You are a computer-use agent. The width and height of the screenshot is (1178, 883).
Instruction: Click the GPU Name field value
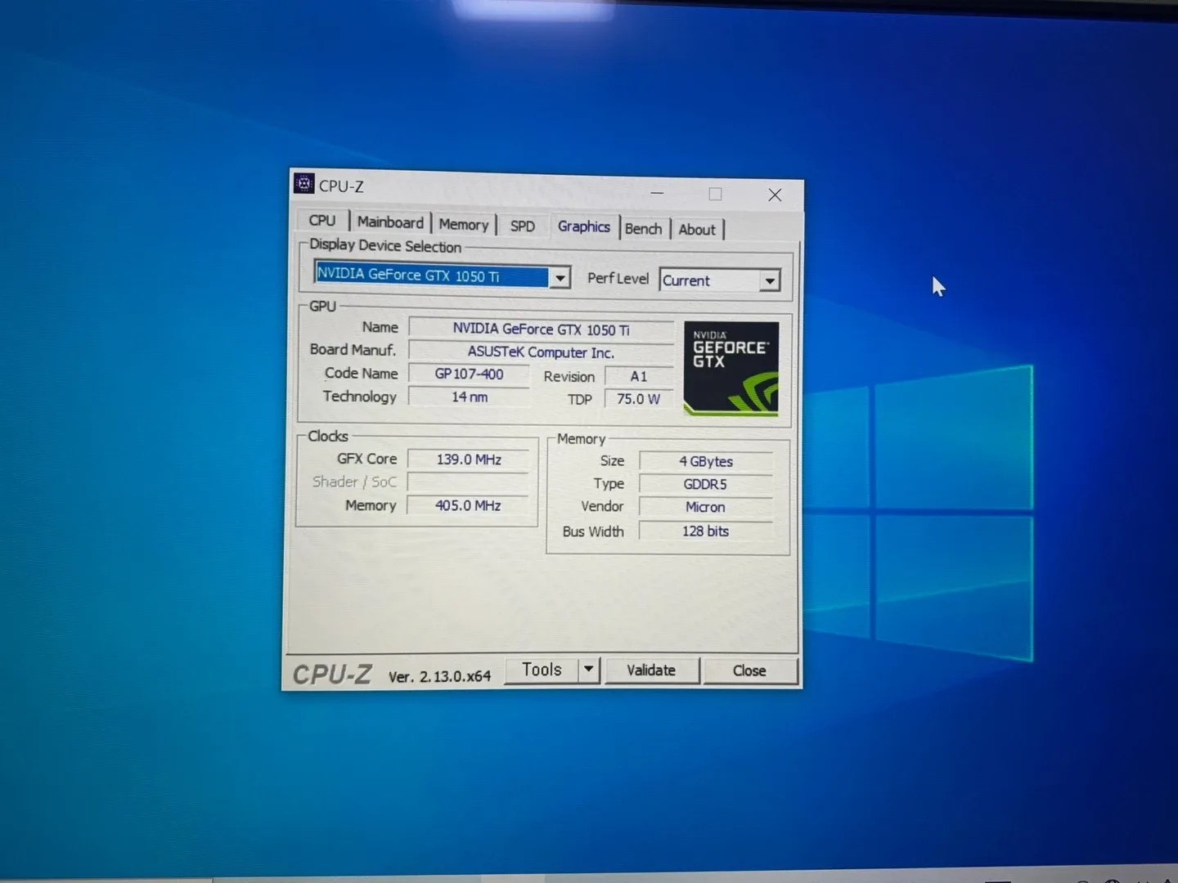(x=541, y=329)
